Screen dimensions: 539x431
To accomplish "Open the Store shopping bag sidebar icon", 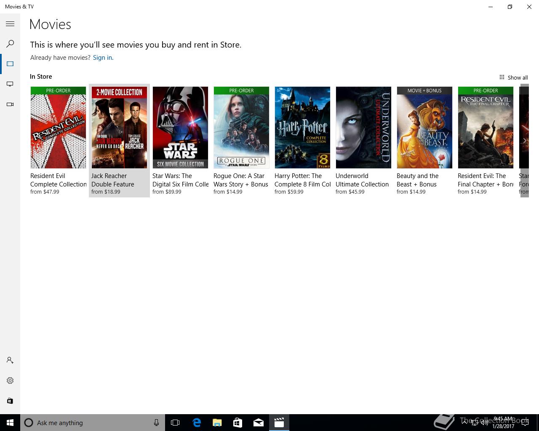I will tap(10, 401).
